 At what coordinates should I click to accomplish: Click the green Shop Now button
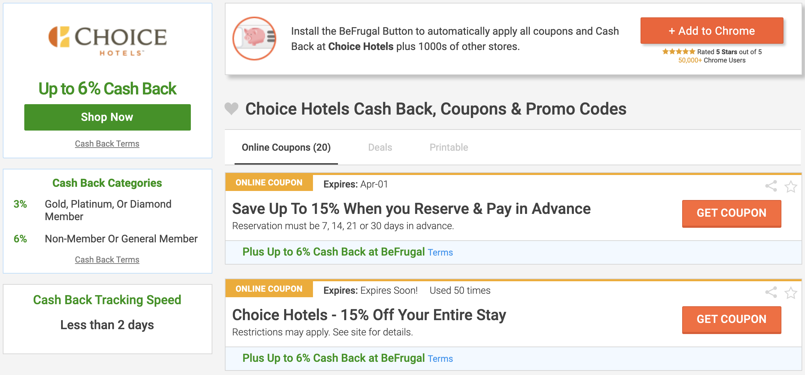(x=108, y=117)
